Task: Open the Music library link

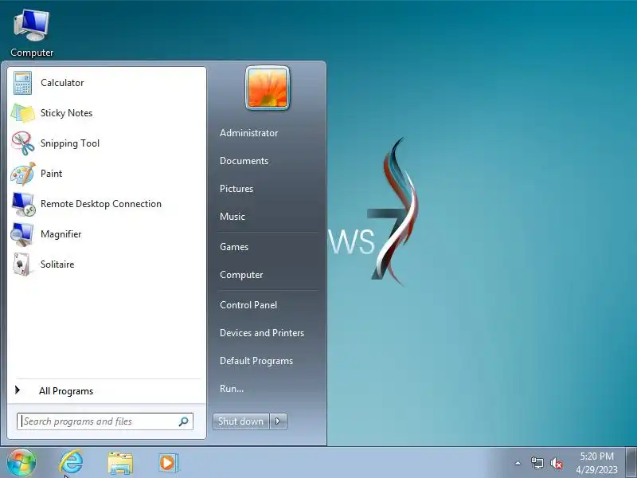Action: click(x=232, y=217)
